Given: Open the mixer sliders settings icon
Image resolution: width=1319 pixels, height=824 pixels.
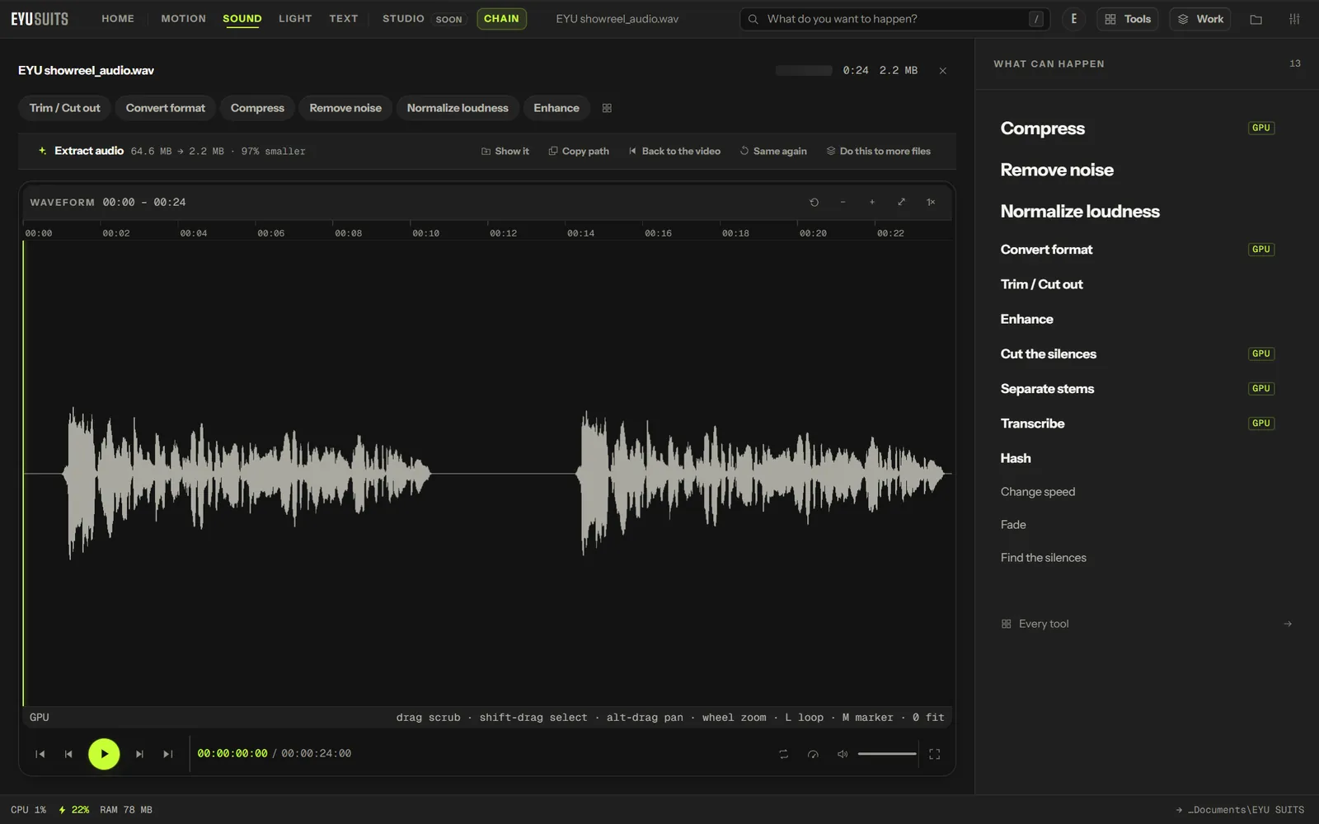Looking at the screenshot, I should [1294, 19].
